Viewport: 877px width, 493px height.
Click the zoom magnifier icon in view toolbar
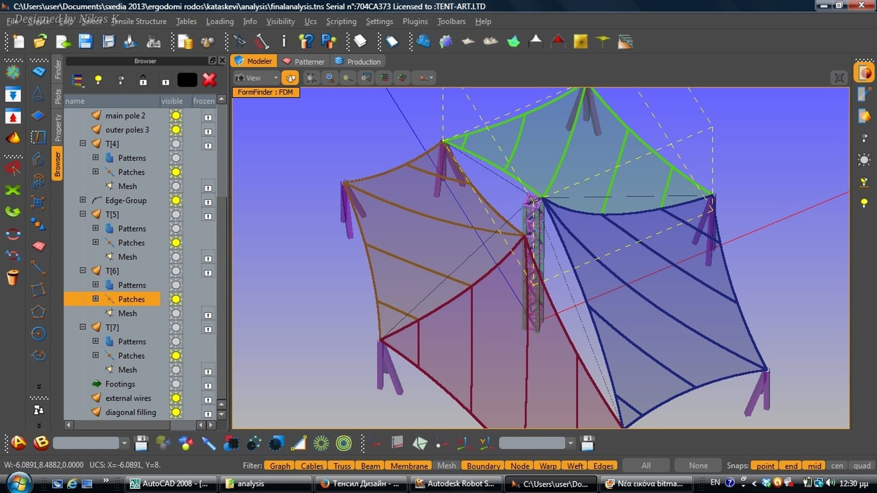tap(330, 78)
